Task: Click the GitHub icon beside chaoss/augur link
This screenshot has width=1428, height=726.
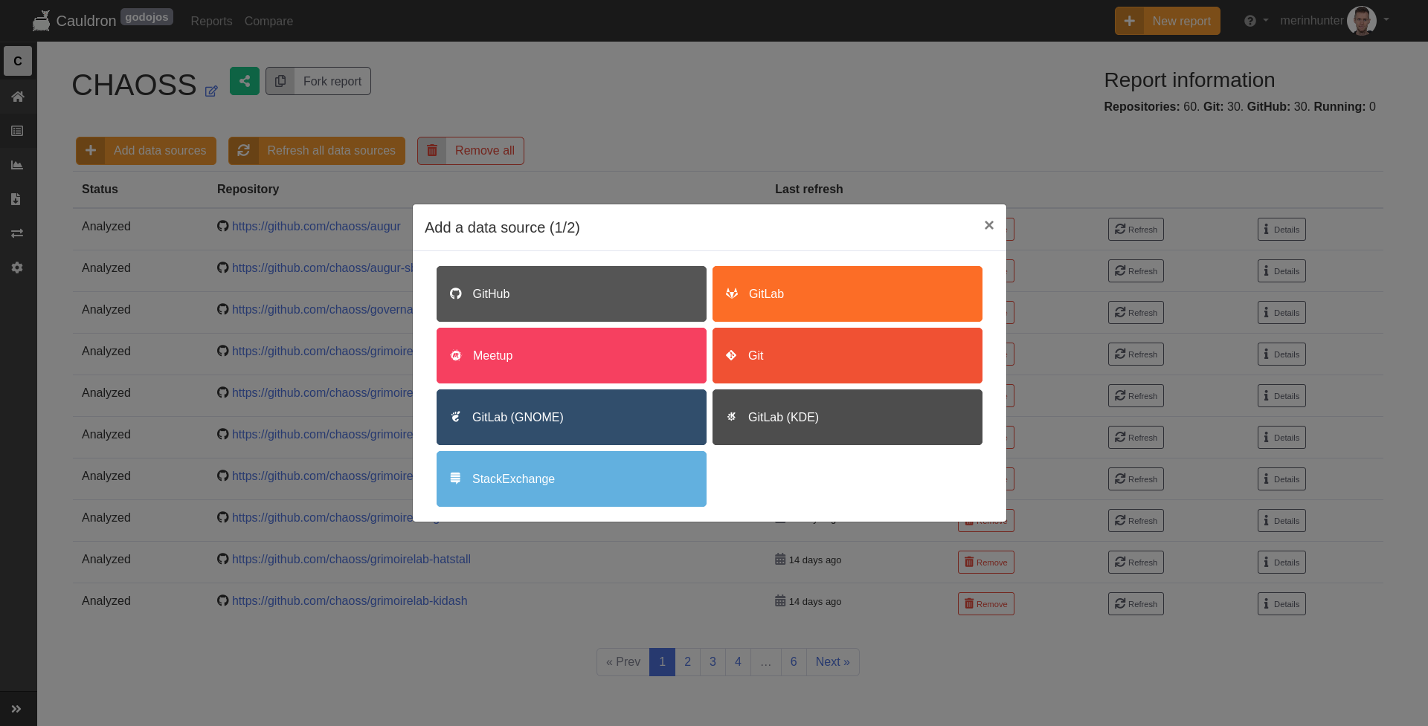Action: (x=222, y=226)
